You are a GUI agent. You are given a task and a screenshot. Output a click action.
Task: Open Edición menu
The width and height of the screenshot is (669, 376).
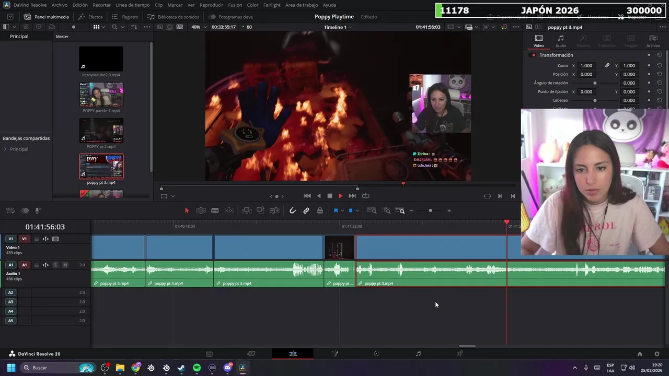click(80, 5)
